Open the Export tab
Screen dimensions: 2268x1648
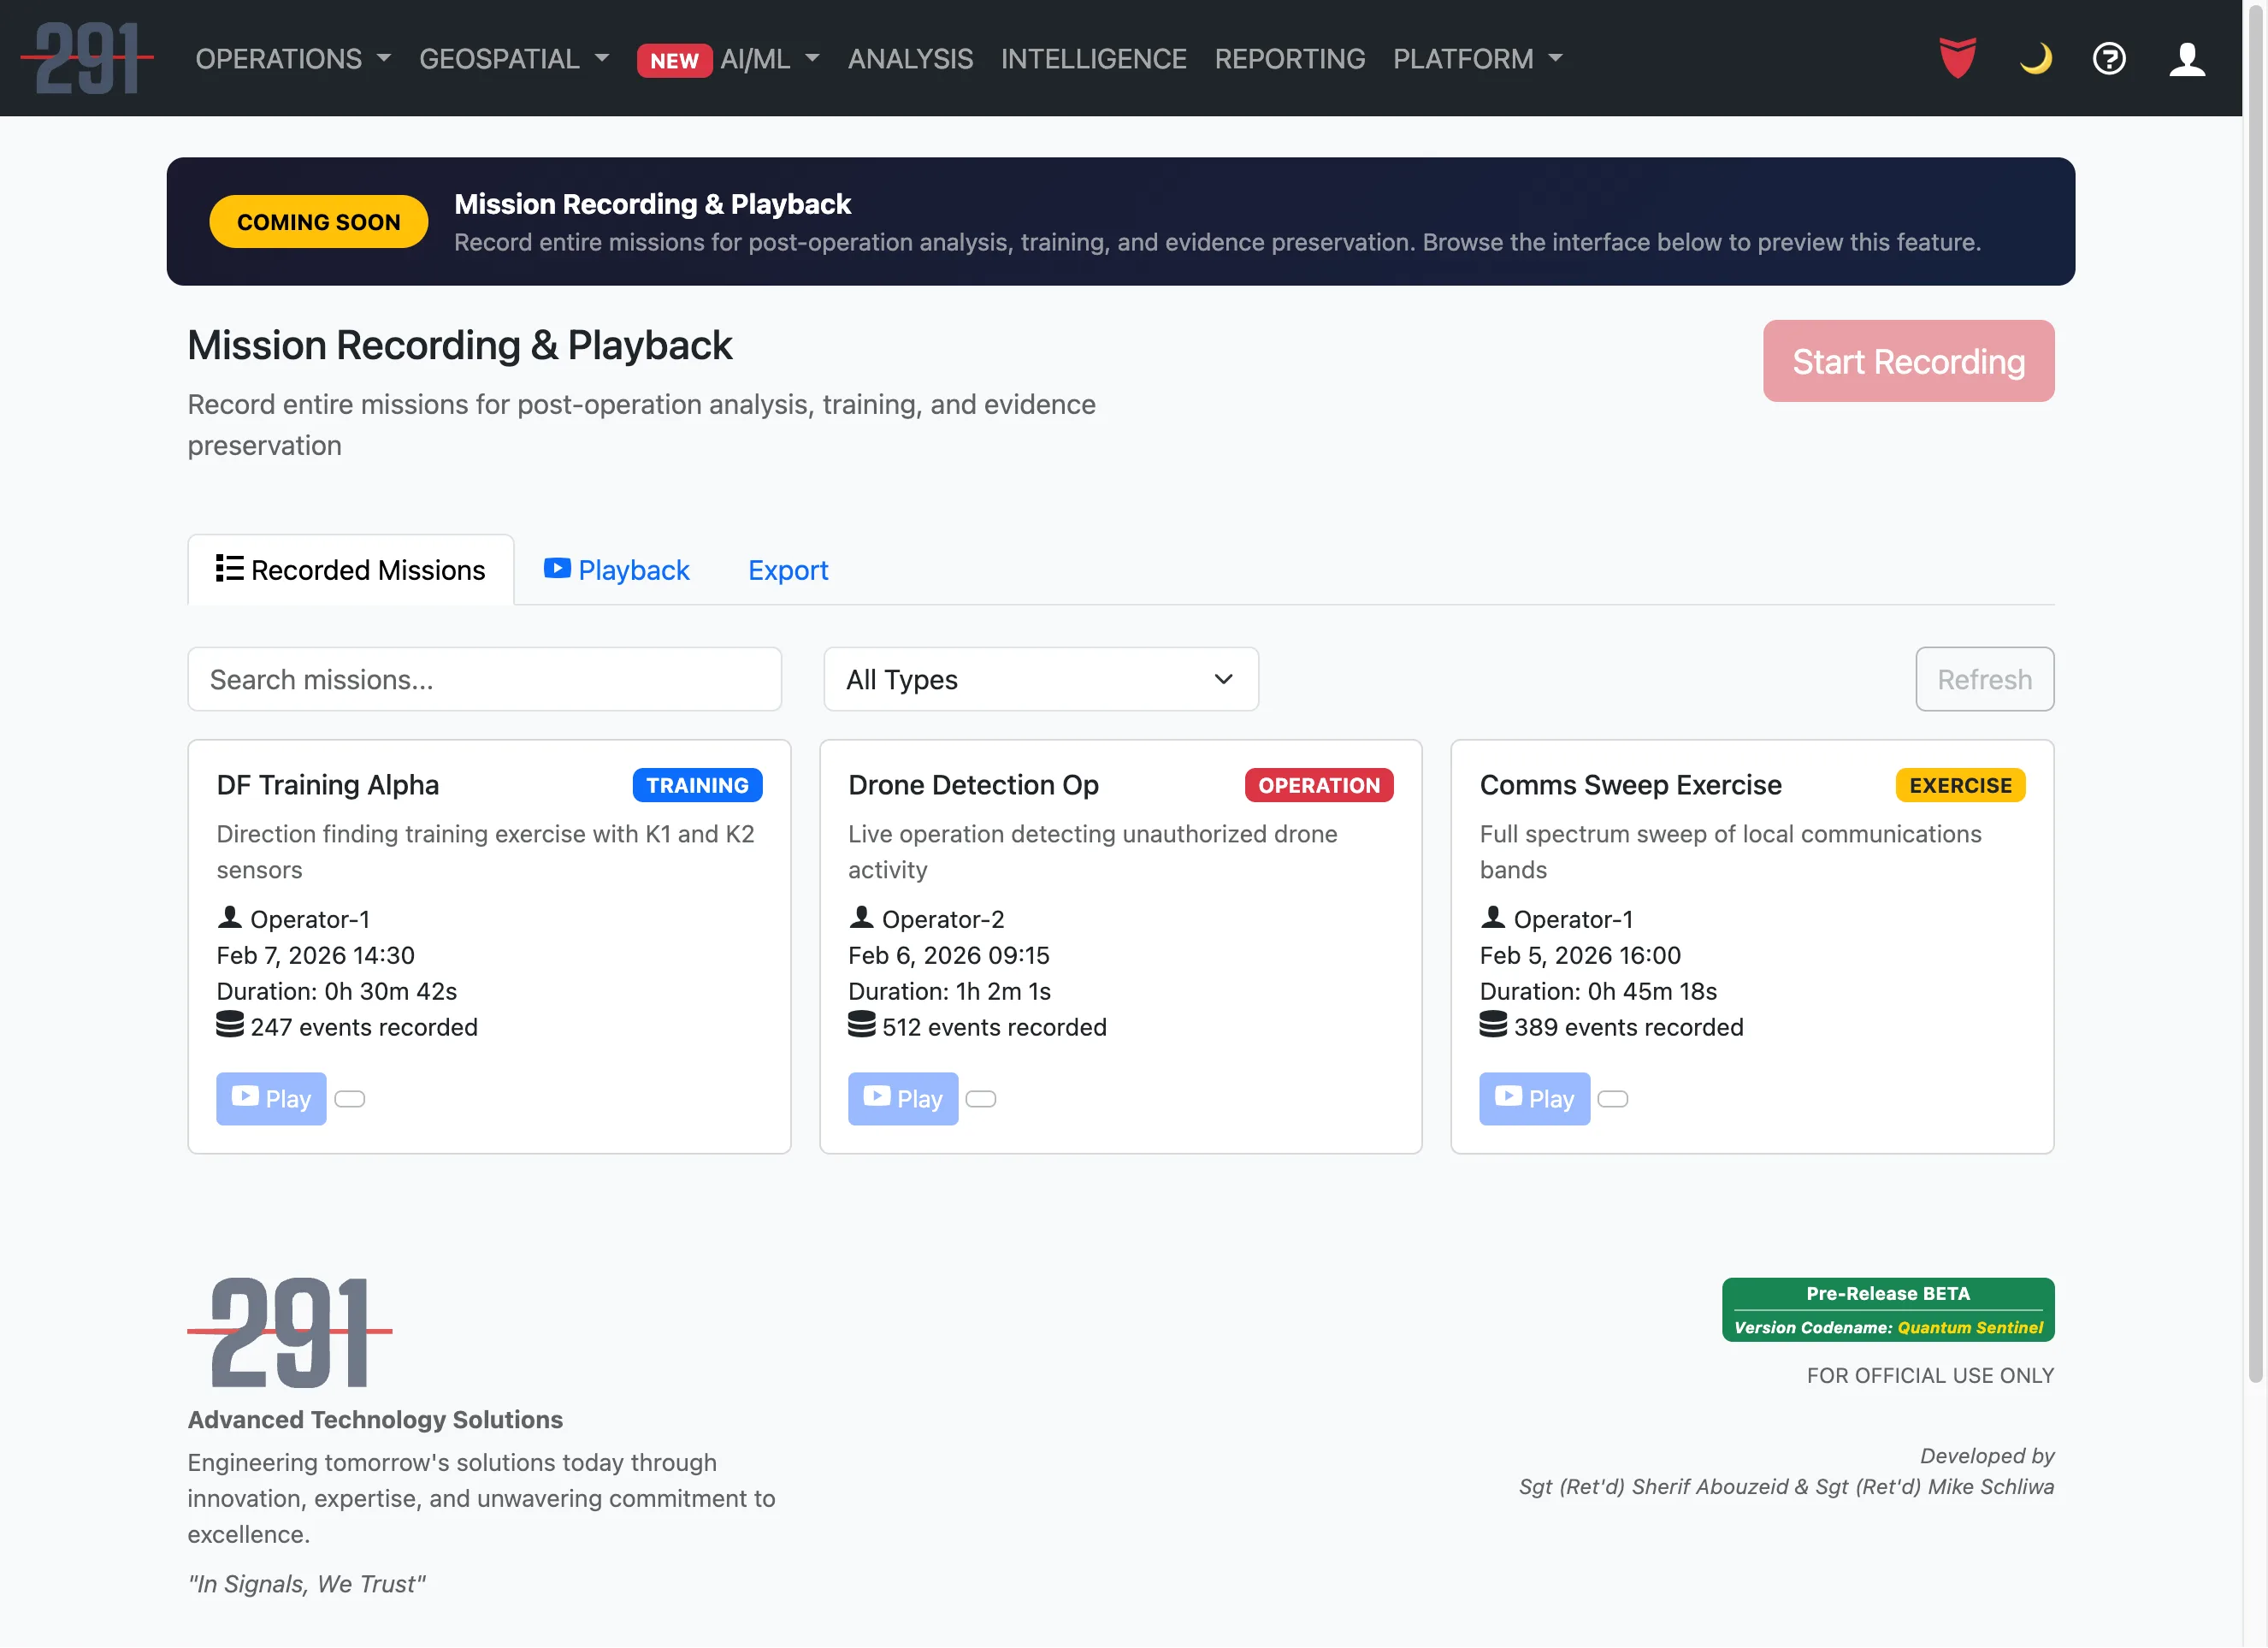click(788, 569)
